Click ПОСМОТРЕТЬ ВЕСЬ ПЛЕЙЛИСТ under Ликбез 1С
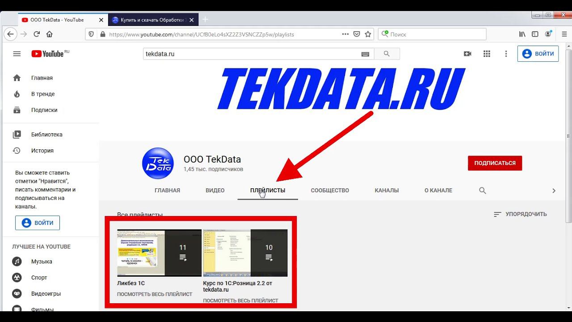572x322 pixels. pos(155,294)
